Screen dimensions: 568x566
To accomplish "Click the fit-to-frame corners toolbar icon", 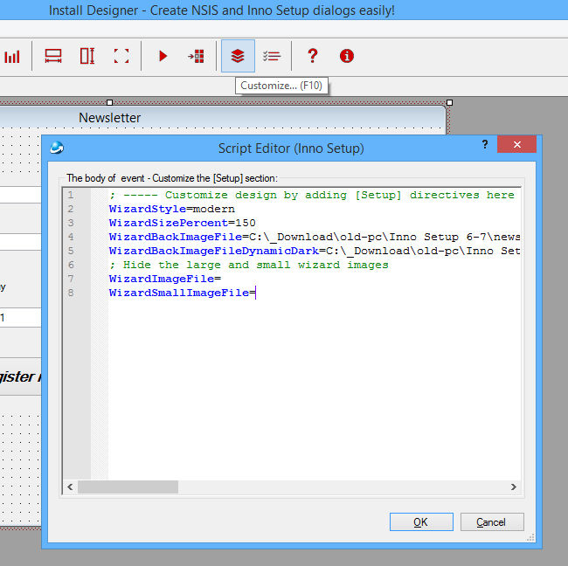I will click(121, 56).
